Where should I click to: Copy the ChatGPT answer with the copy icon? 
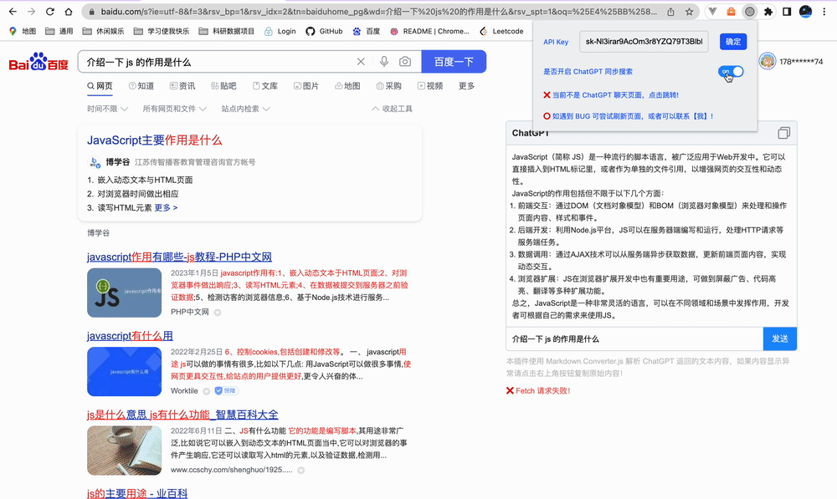pyautogui.click(x=783, y=133)
